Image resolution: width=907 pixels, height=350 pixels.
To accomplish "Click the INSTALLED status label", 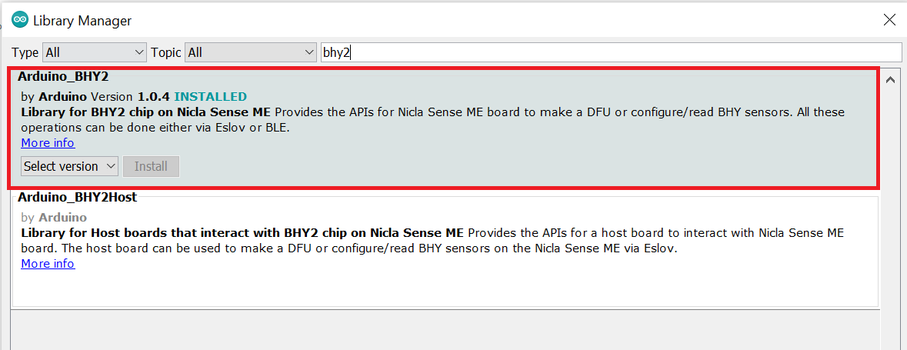I will tap(210, 97).
